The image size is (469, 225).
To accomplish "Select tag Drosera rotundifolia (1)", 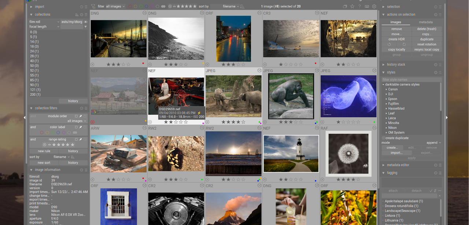I will (402, 206).
